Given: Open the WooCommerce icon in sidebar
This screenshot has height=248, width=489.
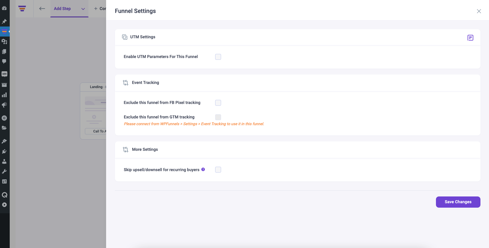Looking at the screenshot, I should [x=4, y=74].
